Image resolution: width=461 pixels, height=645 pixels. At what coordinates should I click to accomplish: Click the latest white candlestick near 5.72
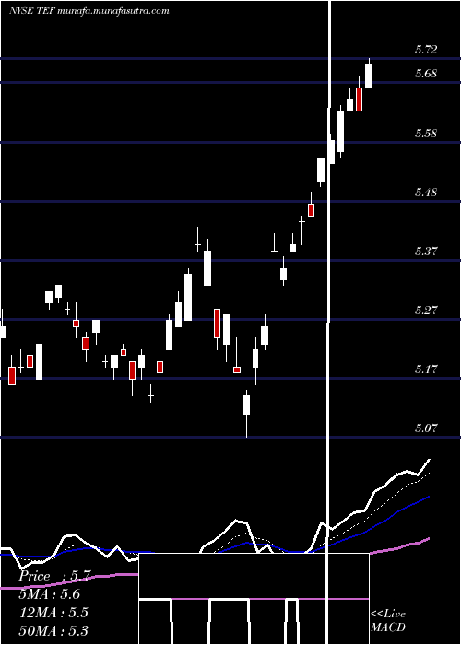[x=369, y=74]
